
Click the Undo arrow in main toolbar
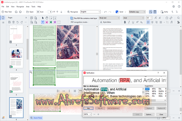click(x=105, y=12)
